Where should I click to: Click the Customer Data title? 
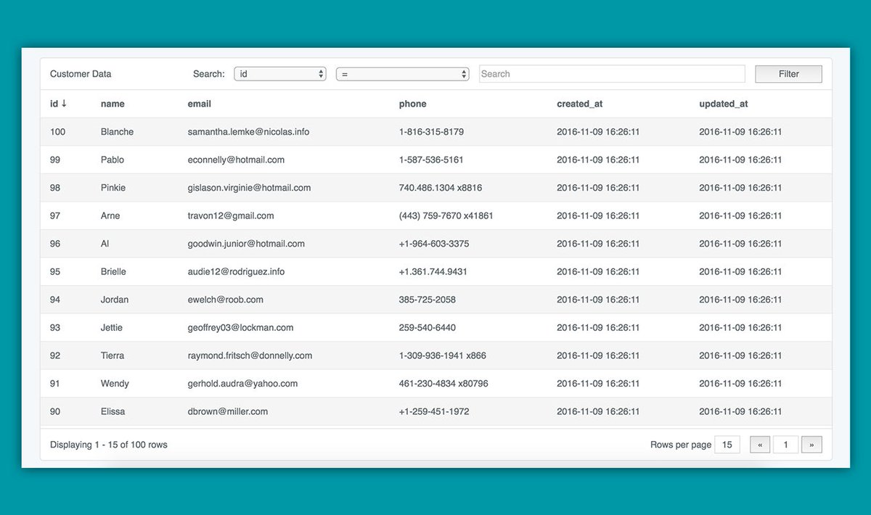81,74
